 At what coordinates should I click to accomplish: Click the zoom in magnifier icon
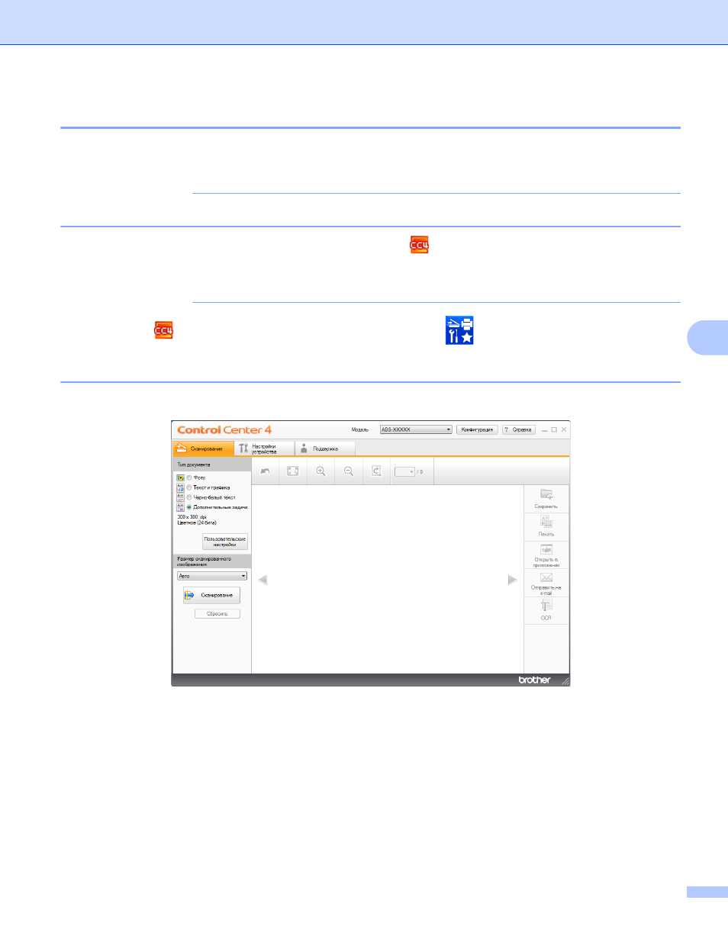click(321, 471)
